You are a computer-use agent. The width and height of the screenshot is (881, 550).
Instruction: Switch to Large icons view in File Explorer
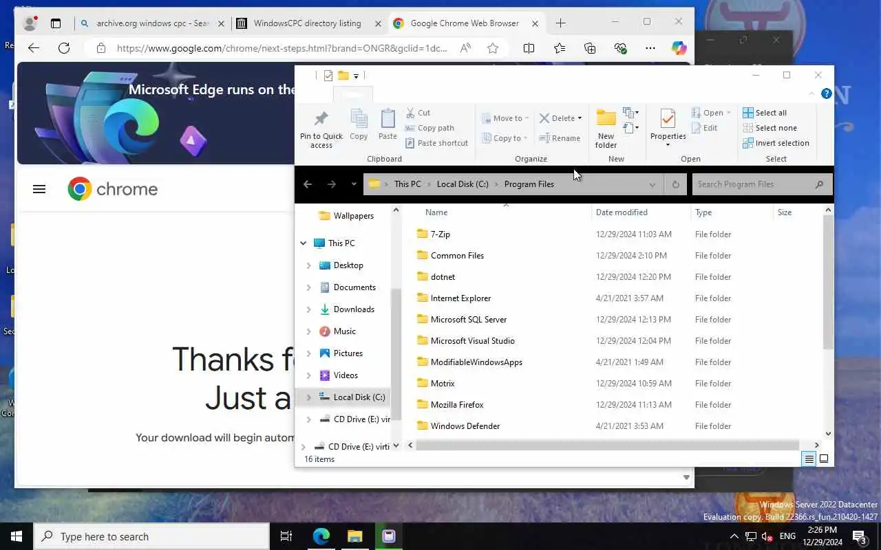[x=824, y=459]
